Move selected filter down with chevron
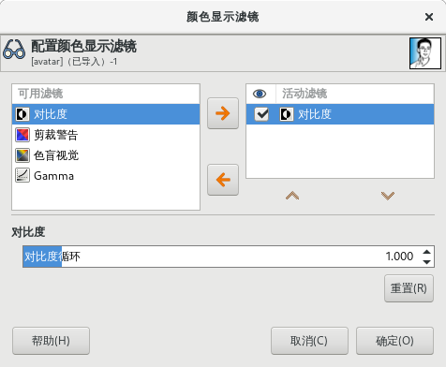This screenshot has width=446, height=367. tap(388, 196)
